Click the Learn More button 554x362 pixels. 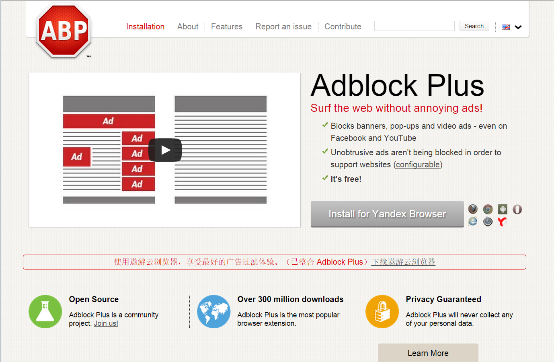428,353
